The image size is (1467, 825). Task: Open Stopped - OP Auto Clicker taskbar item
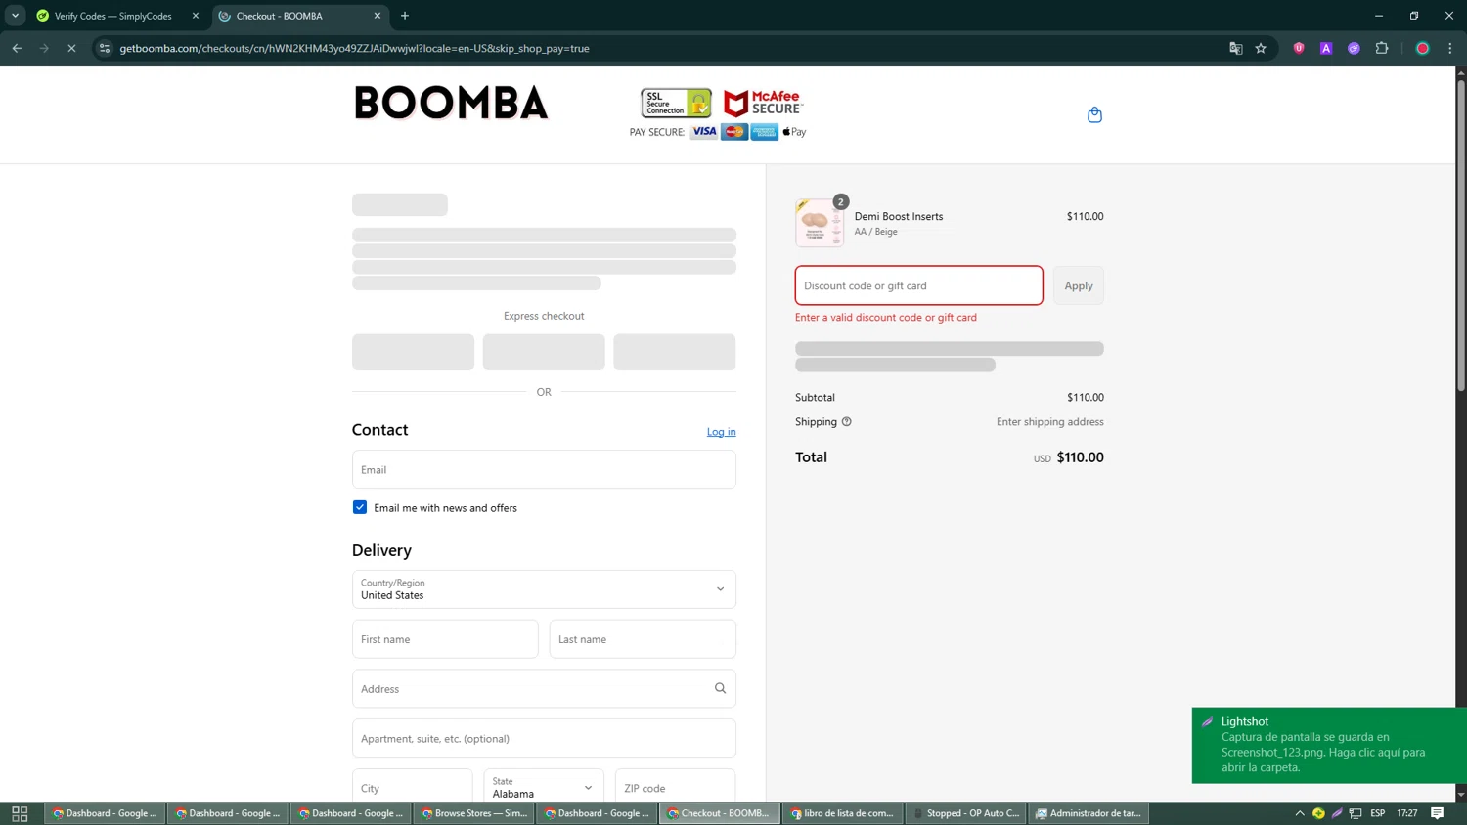966,813
